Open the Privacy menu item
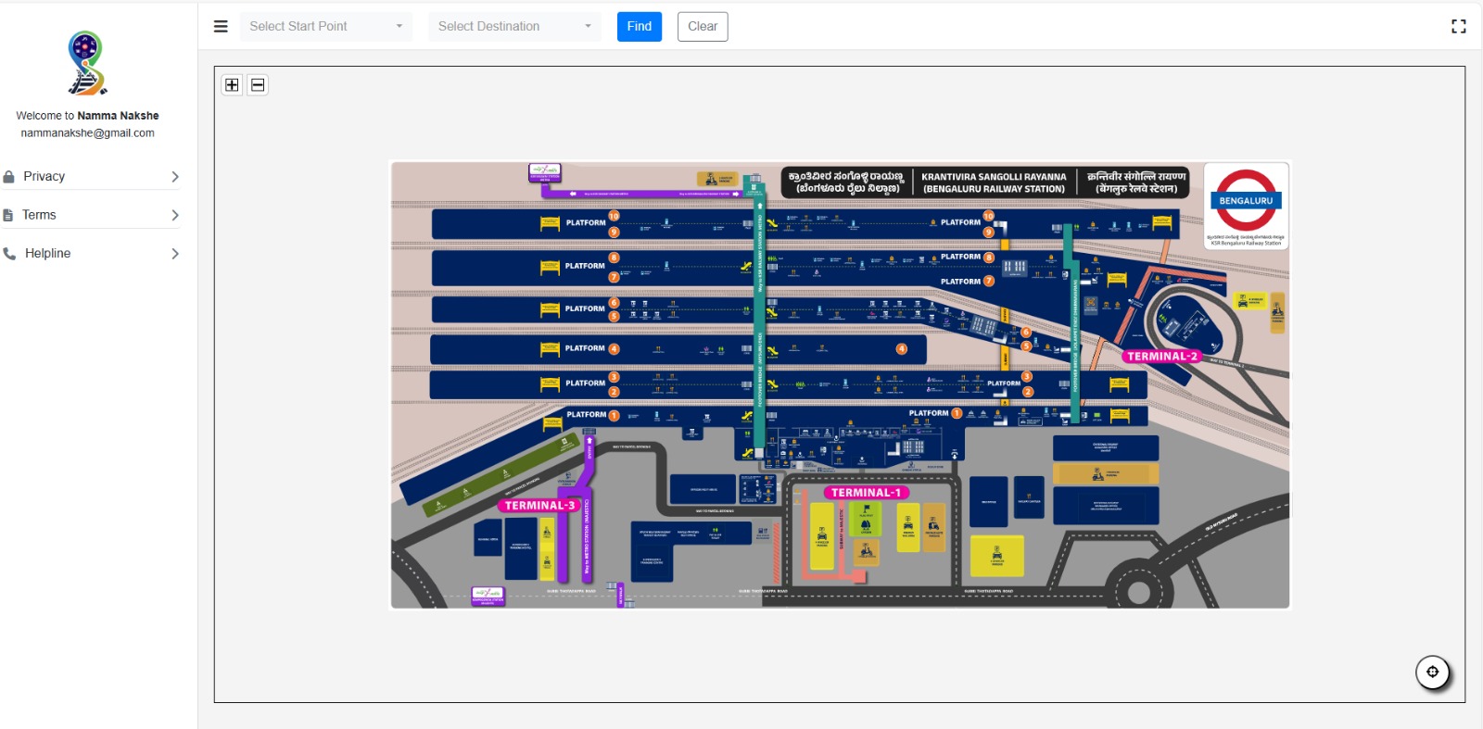 tap(44, 177)
